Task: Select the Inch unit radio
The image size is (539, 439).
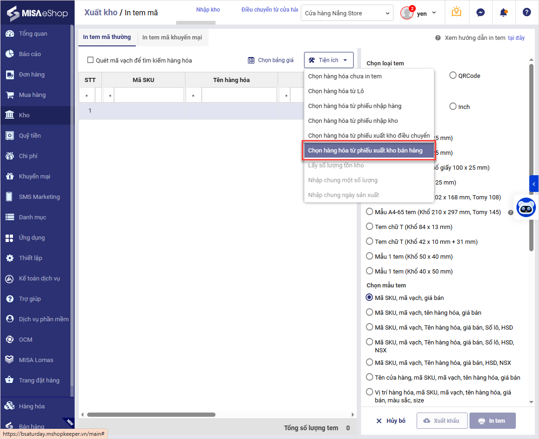Action: (453, 107)
